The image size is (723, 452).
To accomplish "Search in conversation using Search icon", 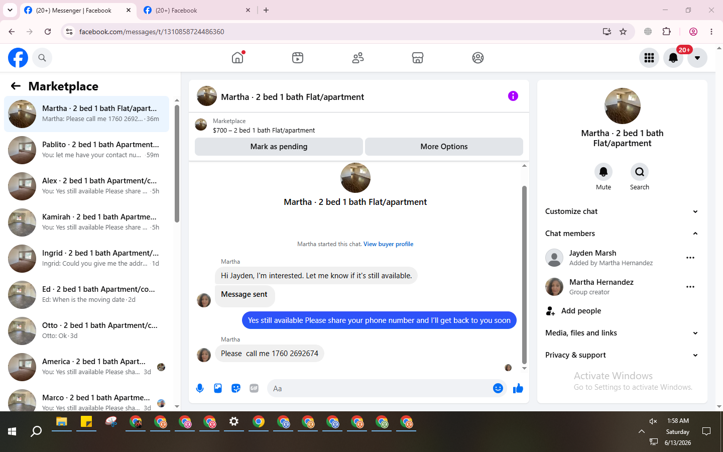I will [640, 172].
